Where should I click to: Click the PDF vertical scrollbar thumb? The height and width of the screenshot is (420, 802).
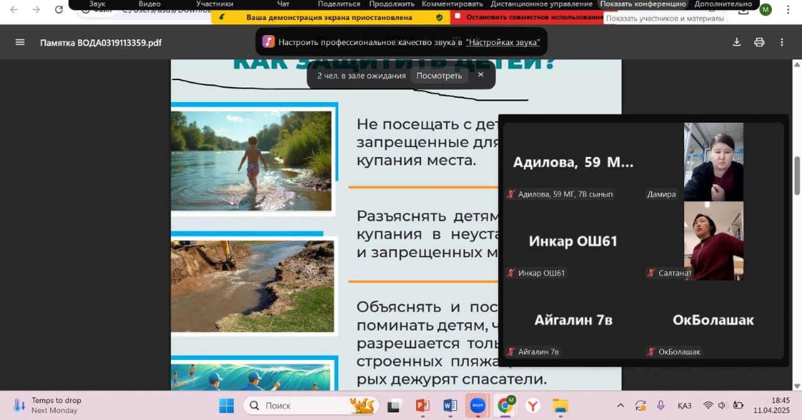point(797,175)
